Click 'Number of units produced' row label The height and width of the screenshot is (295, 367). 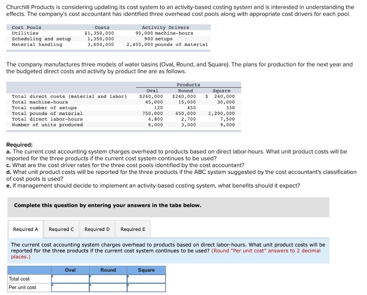coord(47,125)
